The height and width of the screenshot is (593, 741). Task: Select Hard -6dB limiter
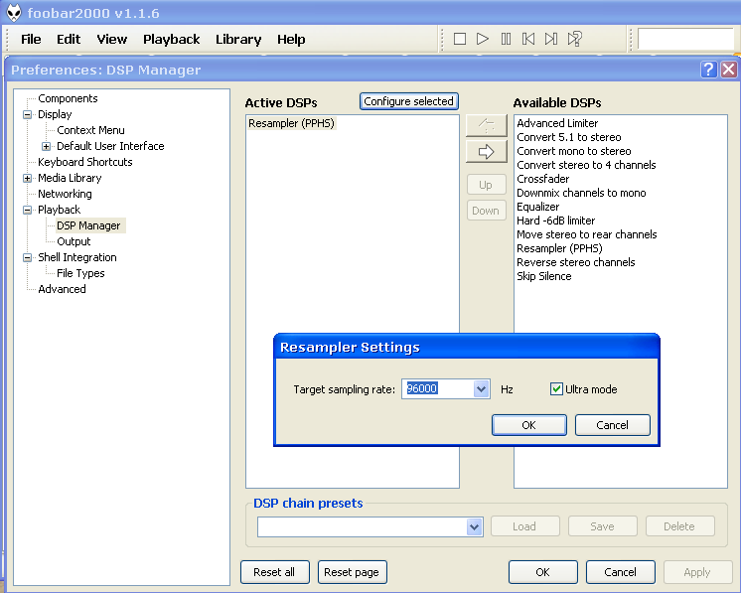[x=555, y=221]
